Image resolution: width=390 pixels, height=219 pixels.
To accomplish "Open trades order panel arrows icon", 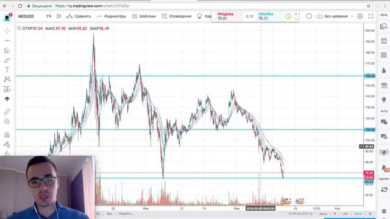I will pyautogui.click(x=384, y=189).
